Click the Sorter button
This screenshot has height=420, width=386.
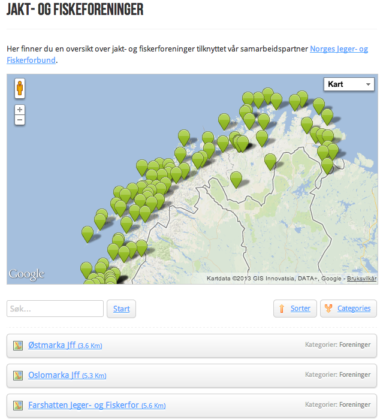click(x=295, y=309)
